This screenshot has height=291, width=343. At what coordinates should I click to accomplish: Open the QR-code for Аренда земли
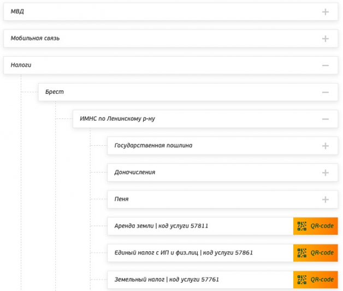tap(316, 226)
